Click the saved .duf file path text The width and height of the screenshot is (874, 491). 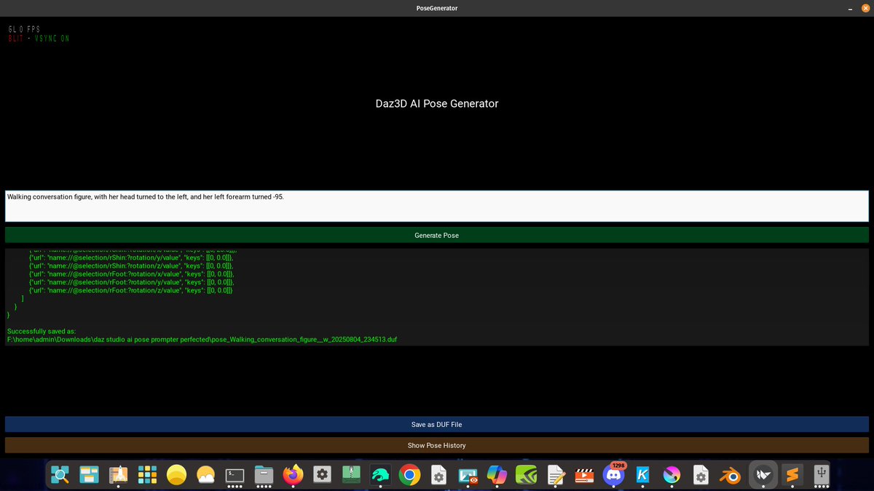point(202,340)
